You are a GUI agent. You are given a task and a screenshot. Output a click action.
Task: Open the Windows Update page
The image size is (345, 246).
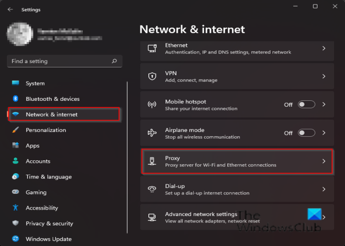(x=48, y=239)
